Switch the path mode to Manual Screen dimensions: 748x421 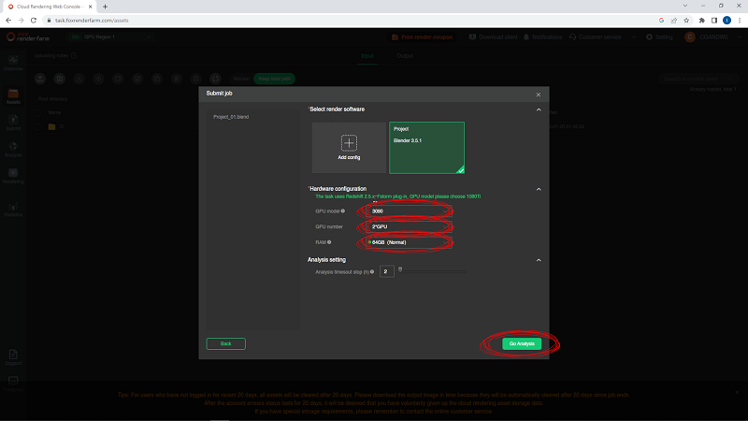tap(241, 79)
